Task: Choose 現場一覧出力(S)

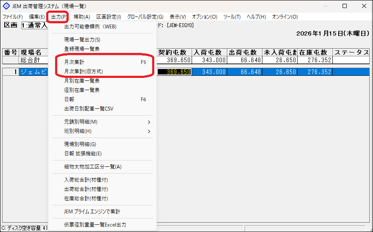Action: (82, 39)
